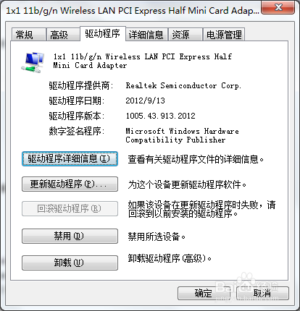Go to the 详细信息 tab
The image size is (300, 311).
click(x=146, y=35)
